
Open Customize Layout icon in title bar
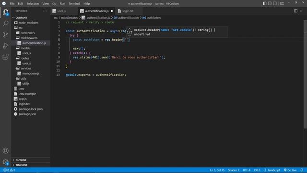[x=282, y=3]
